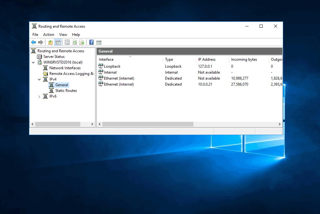Viewport: 320px width, 214px height.
Task: Open the Action menu
Action: point(49,35)
